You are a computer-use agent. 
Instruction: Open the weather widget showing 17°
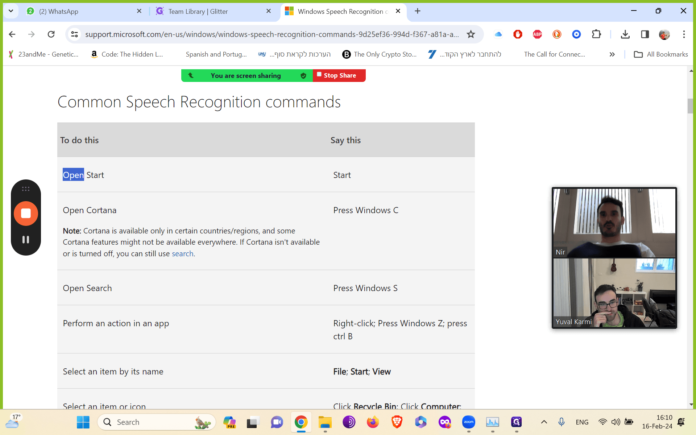[13, 422]
